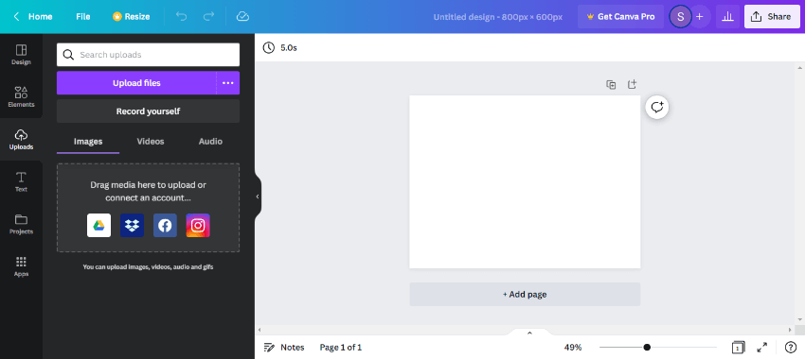Click Get Canva Pro button
The height and width of the screenshot is (359, 805).
click(620, 16)
